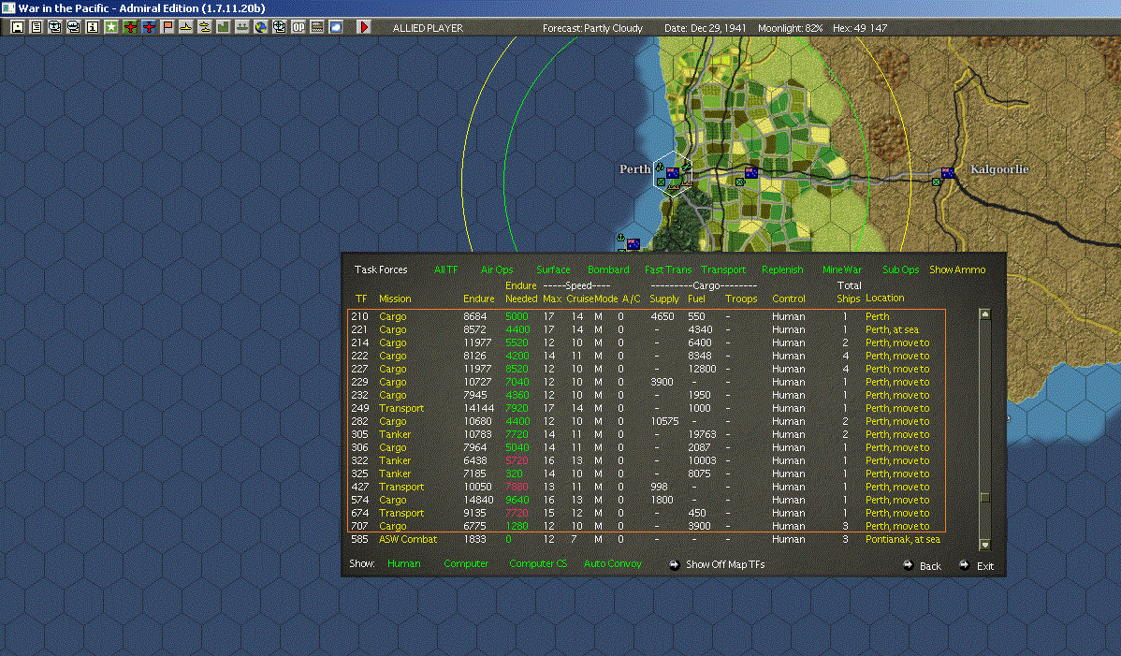Select TF 282 Cargo row
This screenshot has width=1121, height=656.
647,421
